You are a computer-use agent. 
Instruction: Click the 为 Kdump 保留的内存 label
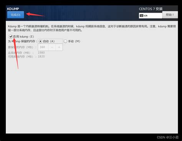coord(23,41)
